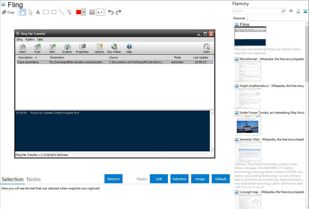Click the Flamory search field
The height and width of the screenshot is (209, 309).
(257, 11)
